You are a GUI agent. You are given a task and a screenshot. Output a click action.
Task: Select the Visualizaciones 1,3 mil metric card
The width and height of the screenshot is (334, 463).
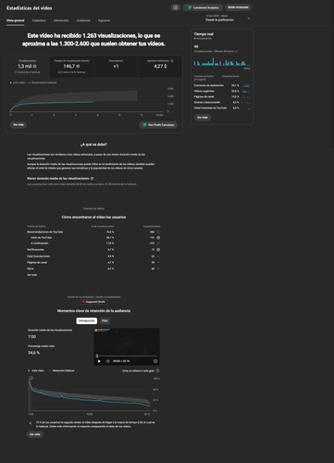[28, 67]
